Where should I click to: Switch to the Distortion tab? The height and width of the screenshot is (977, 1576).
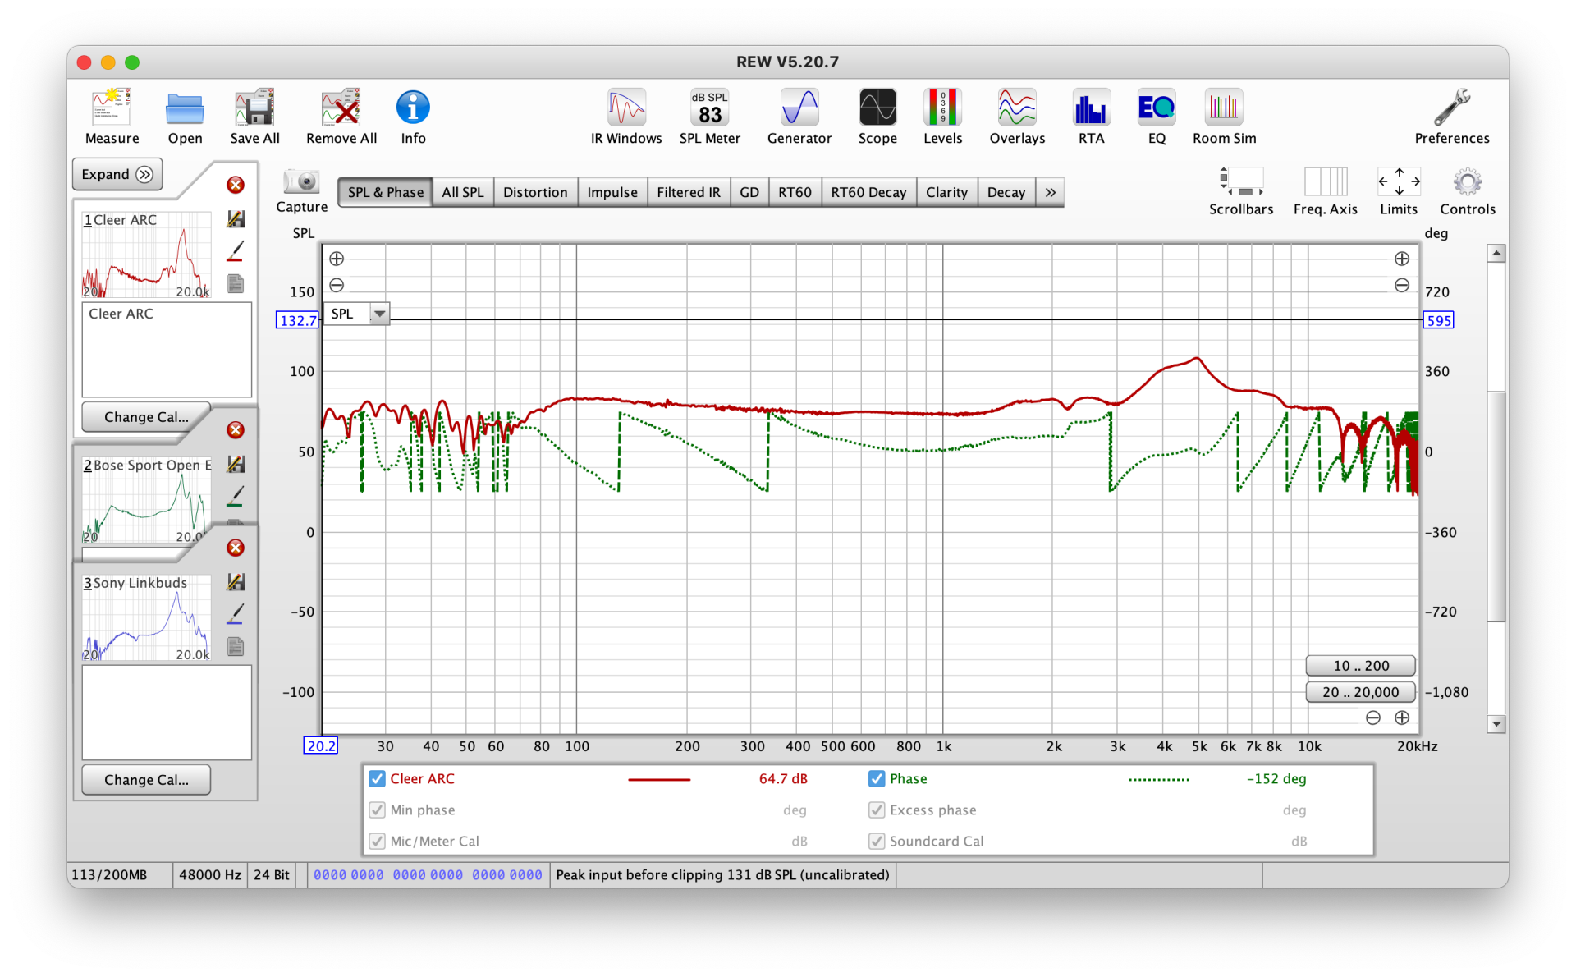click(x=535, y=192)
